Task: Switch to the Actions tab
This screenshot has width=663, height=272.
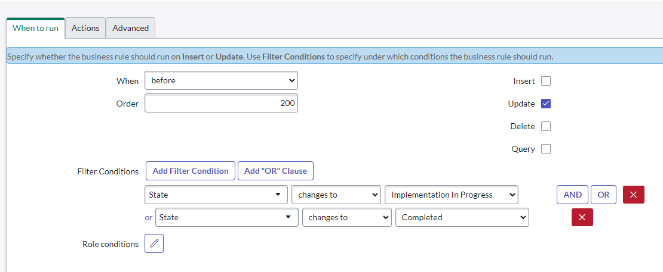Action: tap(85, 28)
